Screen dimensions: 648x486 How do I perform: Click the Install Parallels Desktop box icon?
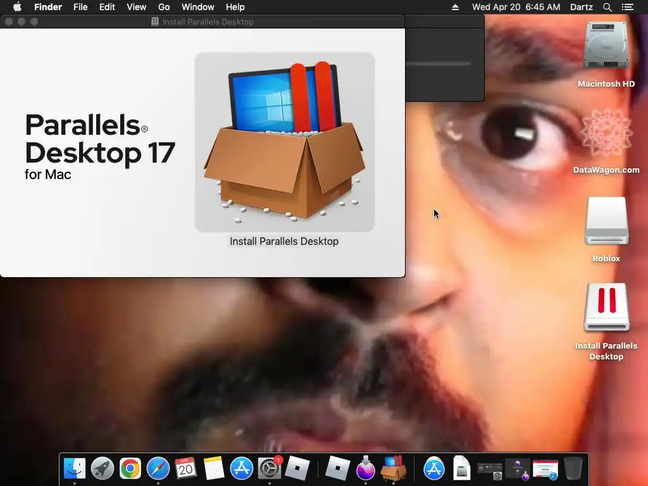(285, 142)
